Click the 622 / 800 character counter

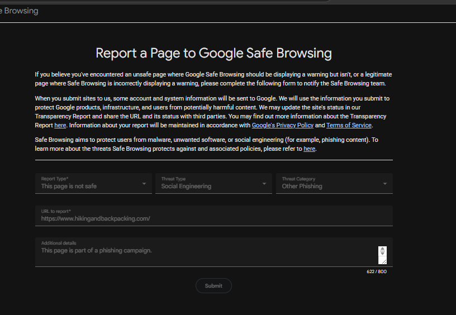pyautogui.click(x=377, y=271)
